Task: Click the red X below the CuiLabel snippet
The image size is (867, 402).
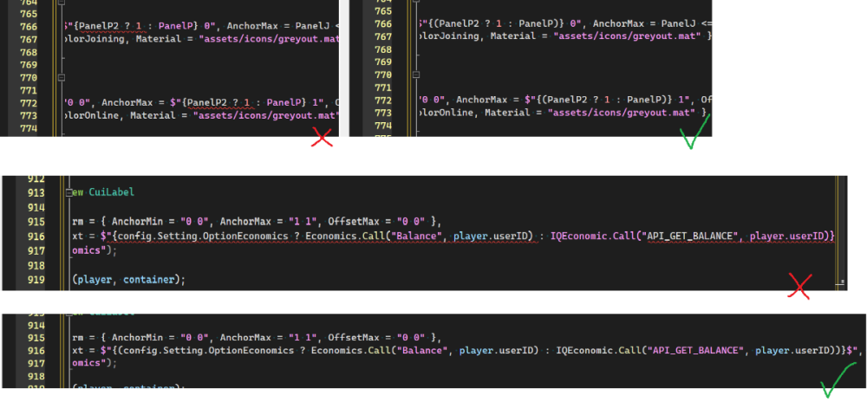Action: [x=799, y=285]
